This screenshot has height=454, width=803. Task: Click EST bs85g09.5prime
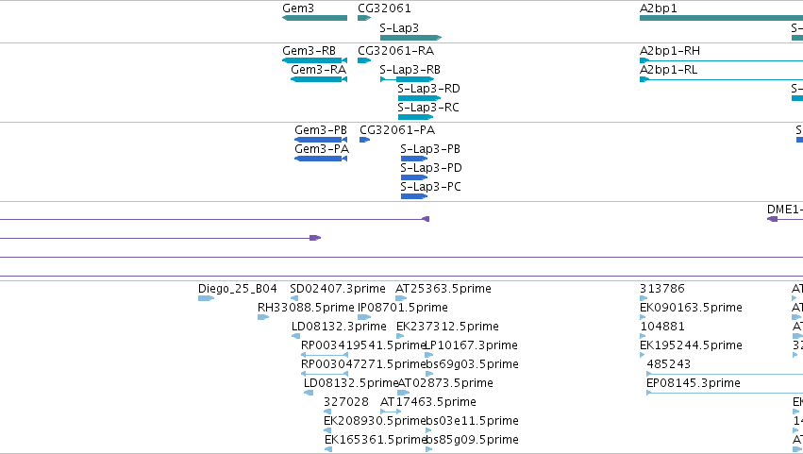tap(429, 449)
